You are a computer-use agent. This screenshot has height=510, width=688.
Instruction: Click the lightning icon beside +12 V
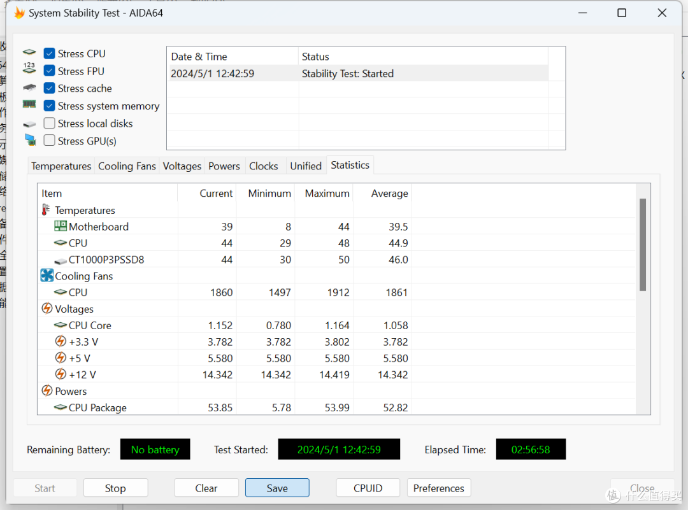pyautogui.click(x=61, y=374)
